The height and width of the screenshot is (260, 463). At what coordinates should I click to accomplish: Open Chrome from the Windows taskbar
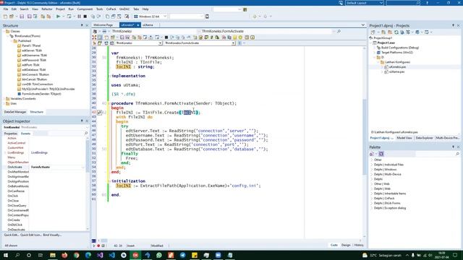pyautogui.click(x=76, y=255)
